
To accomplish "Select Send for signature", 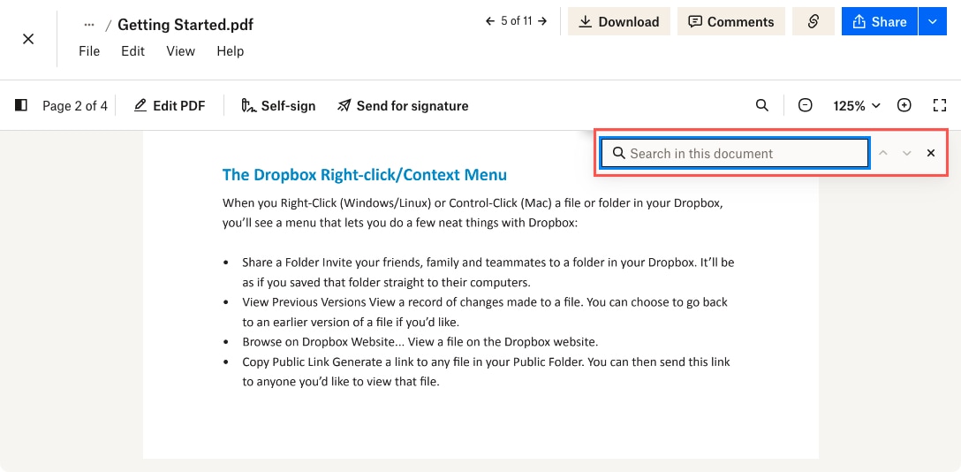I will pos(403,106).
